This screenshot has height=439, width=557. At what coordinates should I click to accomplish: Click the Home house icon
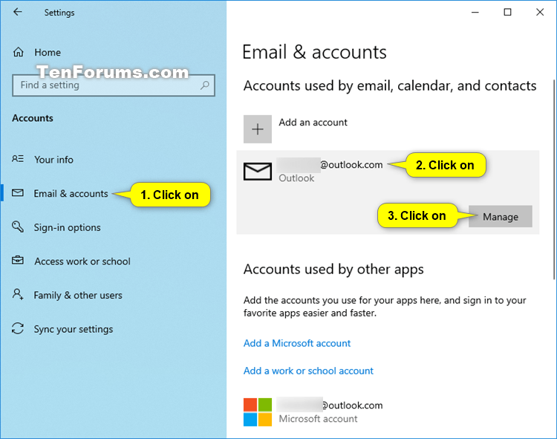pos(18,52)
